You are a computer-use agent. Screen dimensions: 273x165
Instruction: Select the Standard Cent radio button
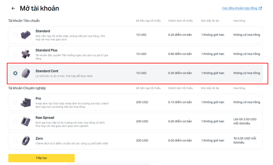coord(15,73)
